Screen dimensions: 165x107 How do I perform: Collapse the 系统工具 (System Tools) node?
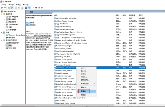coord(2,14)
